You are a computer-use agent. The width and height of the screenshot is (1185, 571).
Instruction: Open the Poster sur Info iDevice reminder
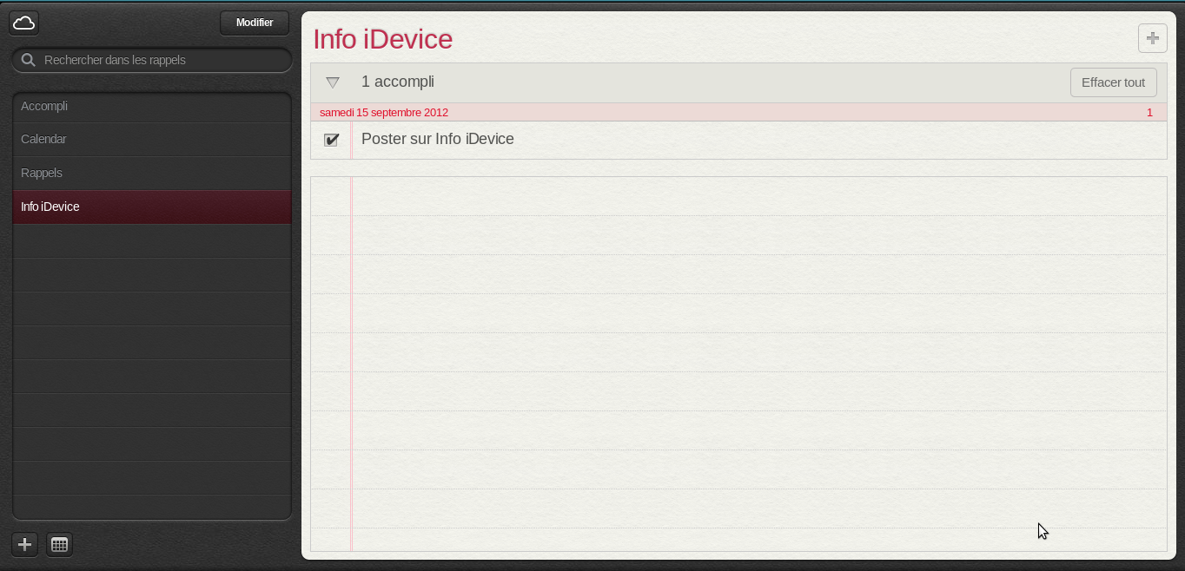click(437, 139)
